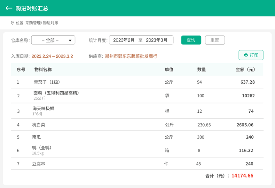This screenshot has height=188, width=275.
Task: Click the back arrow icon
Action: pos(9,8)
